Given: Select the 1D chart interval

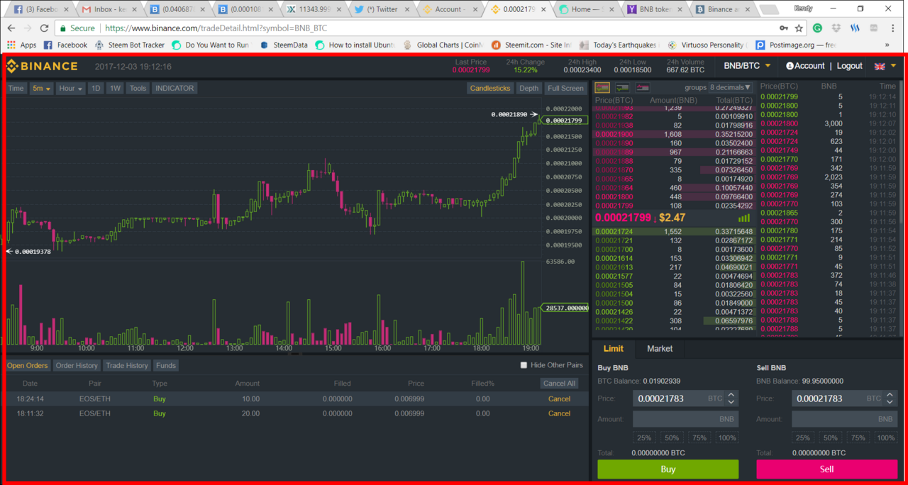Looking at the screenshot, I should pyautogui.click(x=96, y=88).
